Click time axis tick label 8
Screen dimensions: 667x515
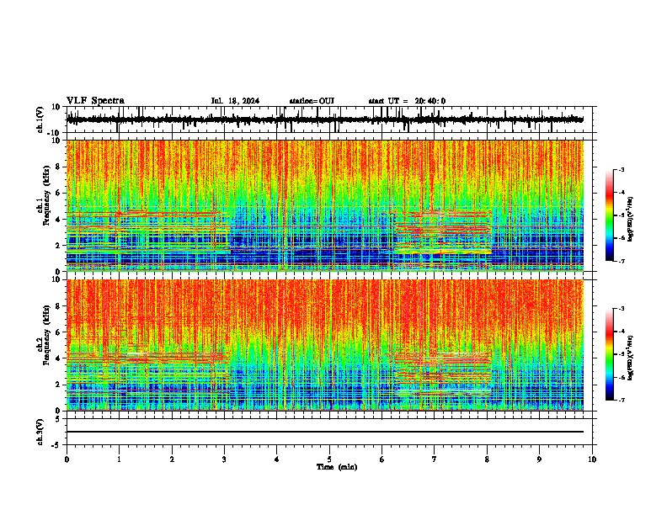coord(487,459)
